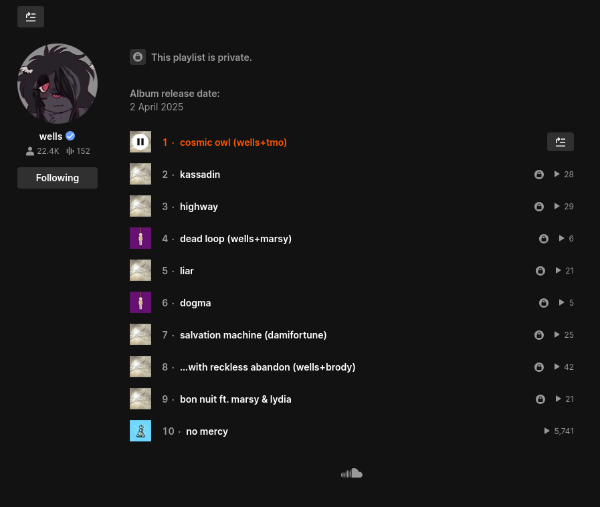The width and height of the screenshot is (600, 507).
Task: Click the add-to-queue icon at top left
Action: click(x=31, y=17)
